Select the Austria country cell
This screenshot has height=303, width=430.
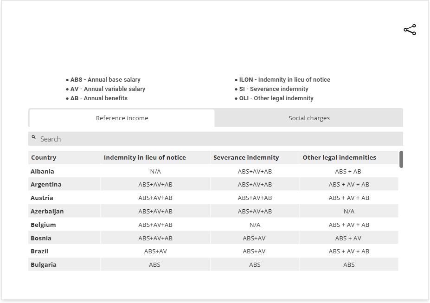click(42, 198)
